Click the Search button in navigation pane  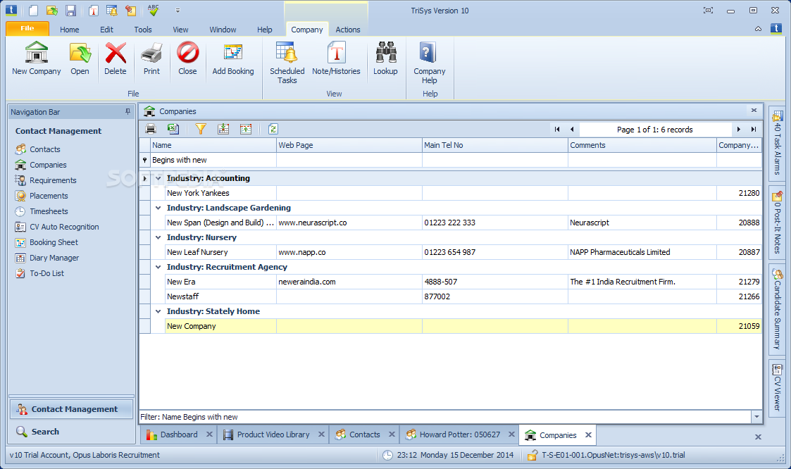(x=45, y=432)
